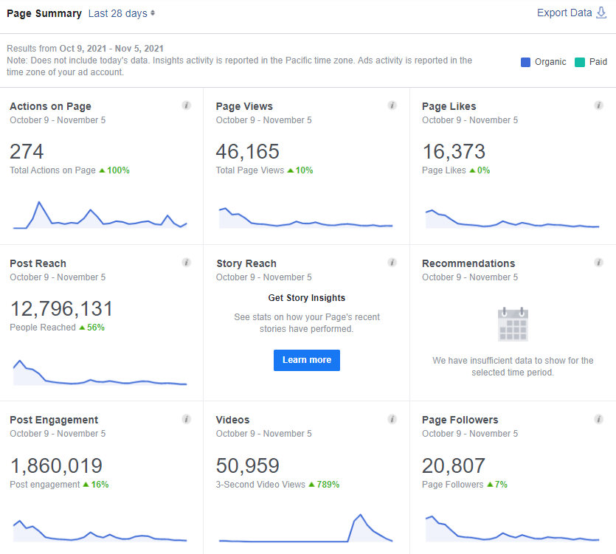This screenshot has height=554, width=616.
Task: Click the Export Data download icon
Action: pos(601,13)
